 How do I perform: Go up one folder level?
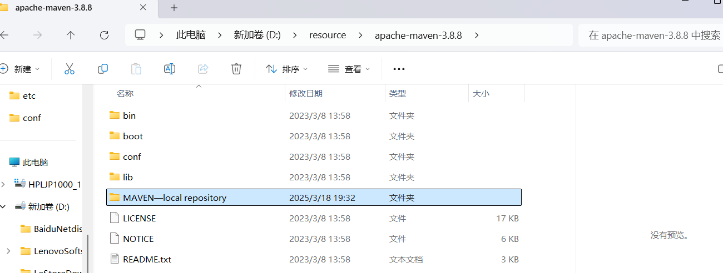tap(71, 35)
